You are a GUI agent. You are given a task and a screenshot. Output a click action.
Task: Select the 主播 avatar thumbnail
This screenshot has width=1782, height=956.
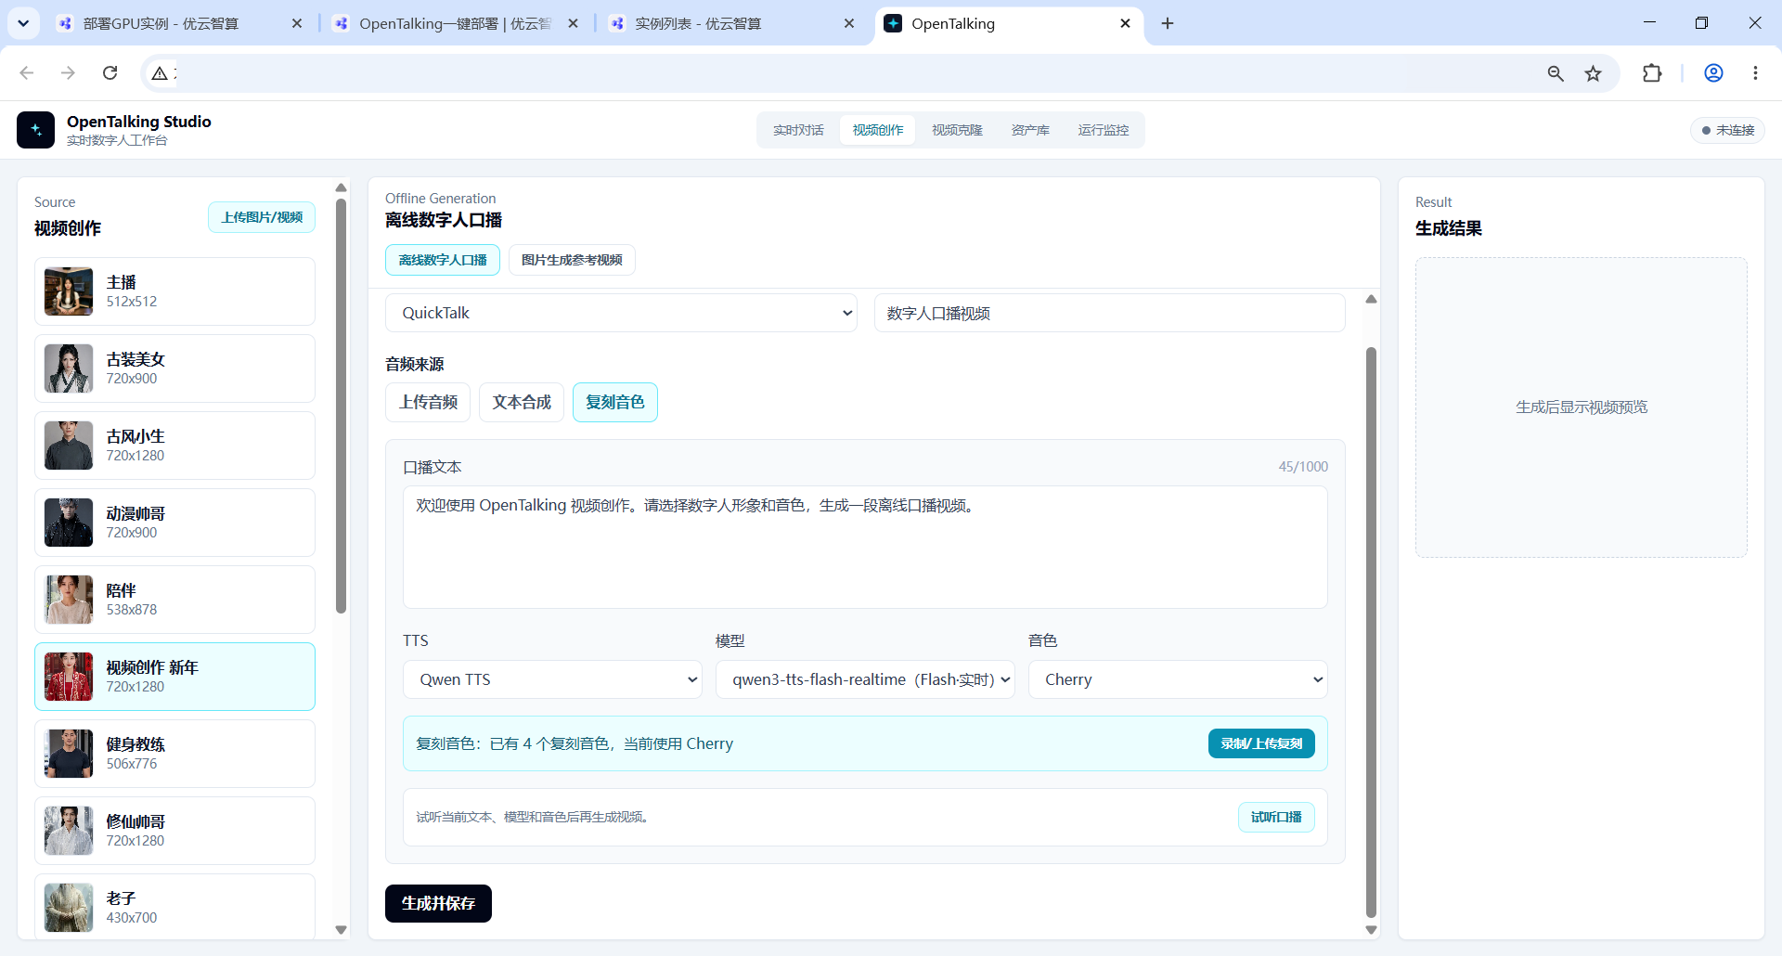pos(69,291)
